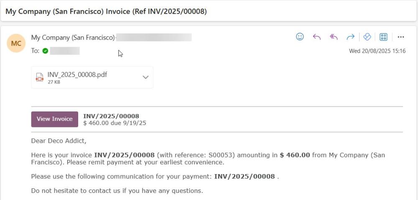React to the email with the smiley icon
Screen dimensions: 418x200
[x=300, y=37]
